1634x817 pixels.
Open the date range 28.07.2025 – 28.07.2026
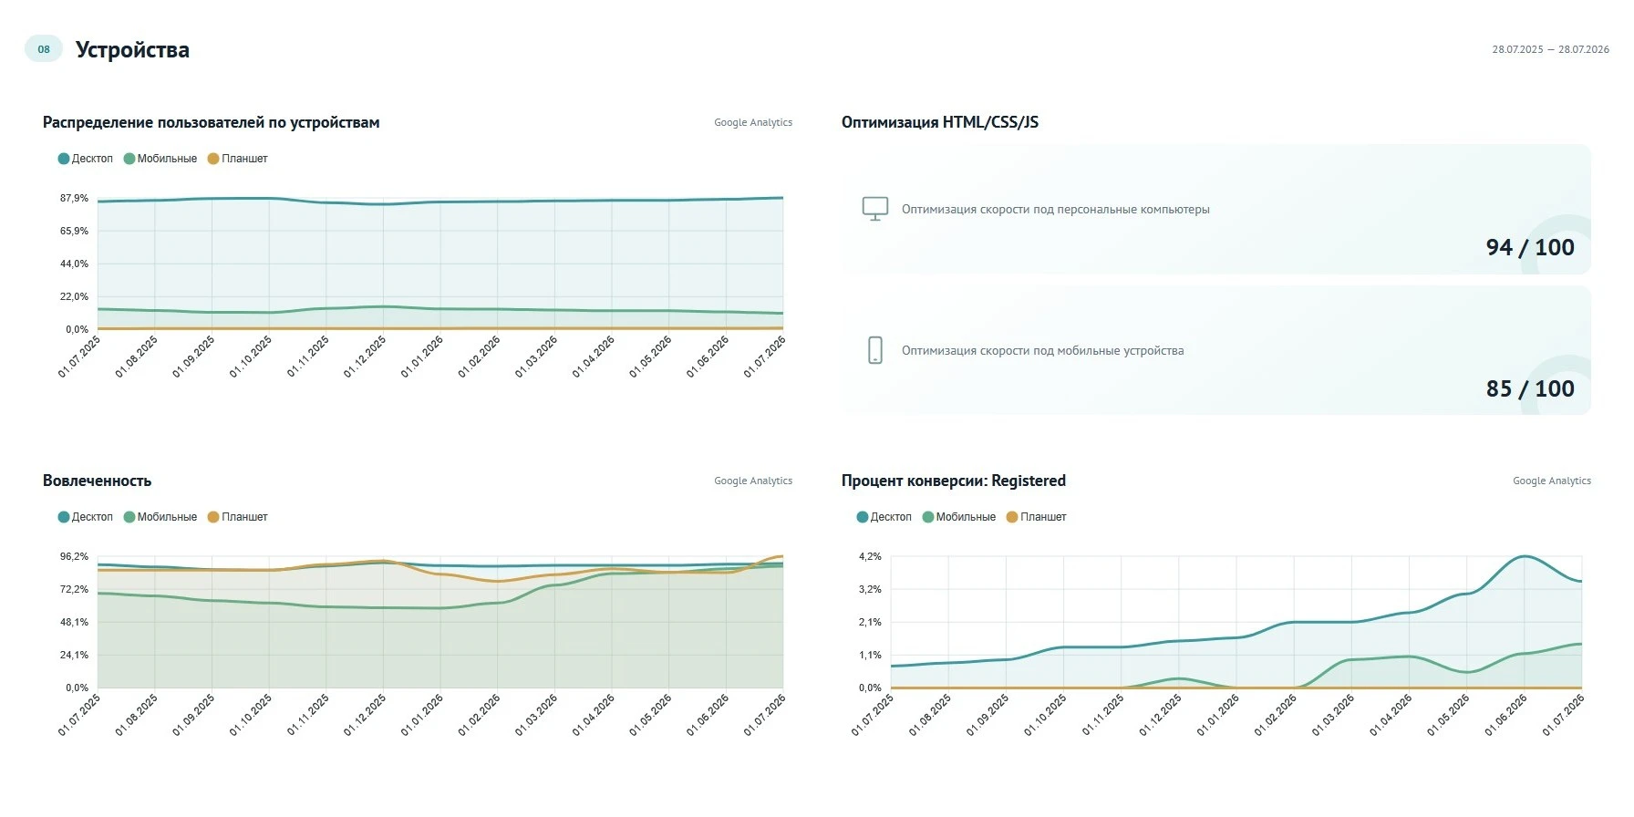point(1550,49)
